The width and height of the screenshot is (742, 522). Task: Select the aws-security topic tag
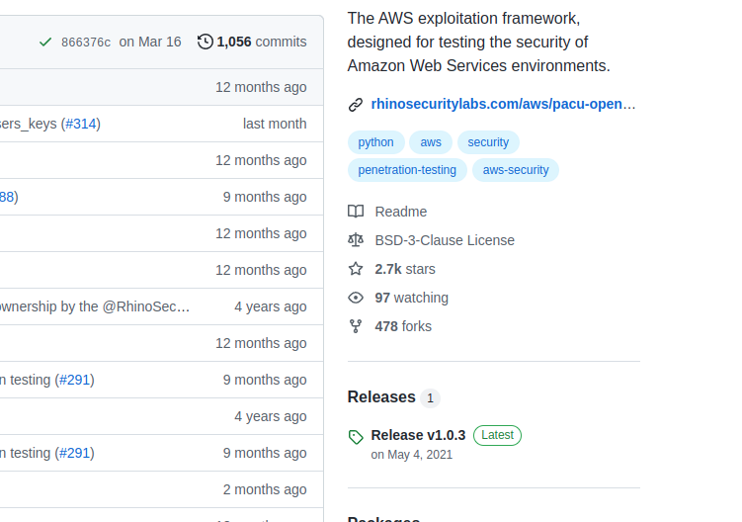click(x=516, y=170)
